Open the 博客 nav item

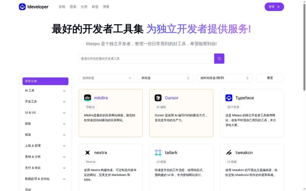click(106, 7)
